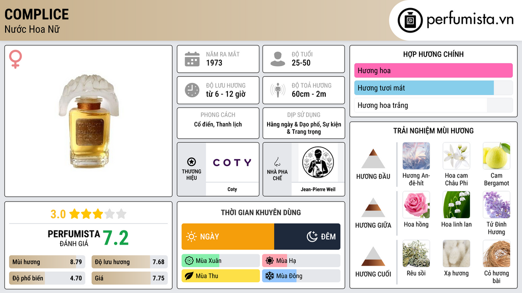Click the Jean-Pierre Weil name label

pyautogui.click(x=318, y=189)
